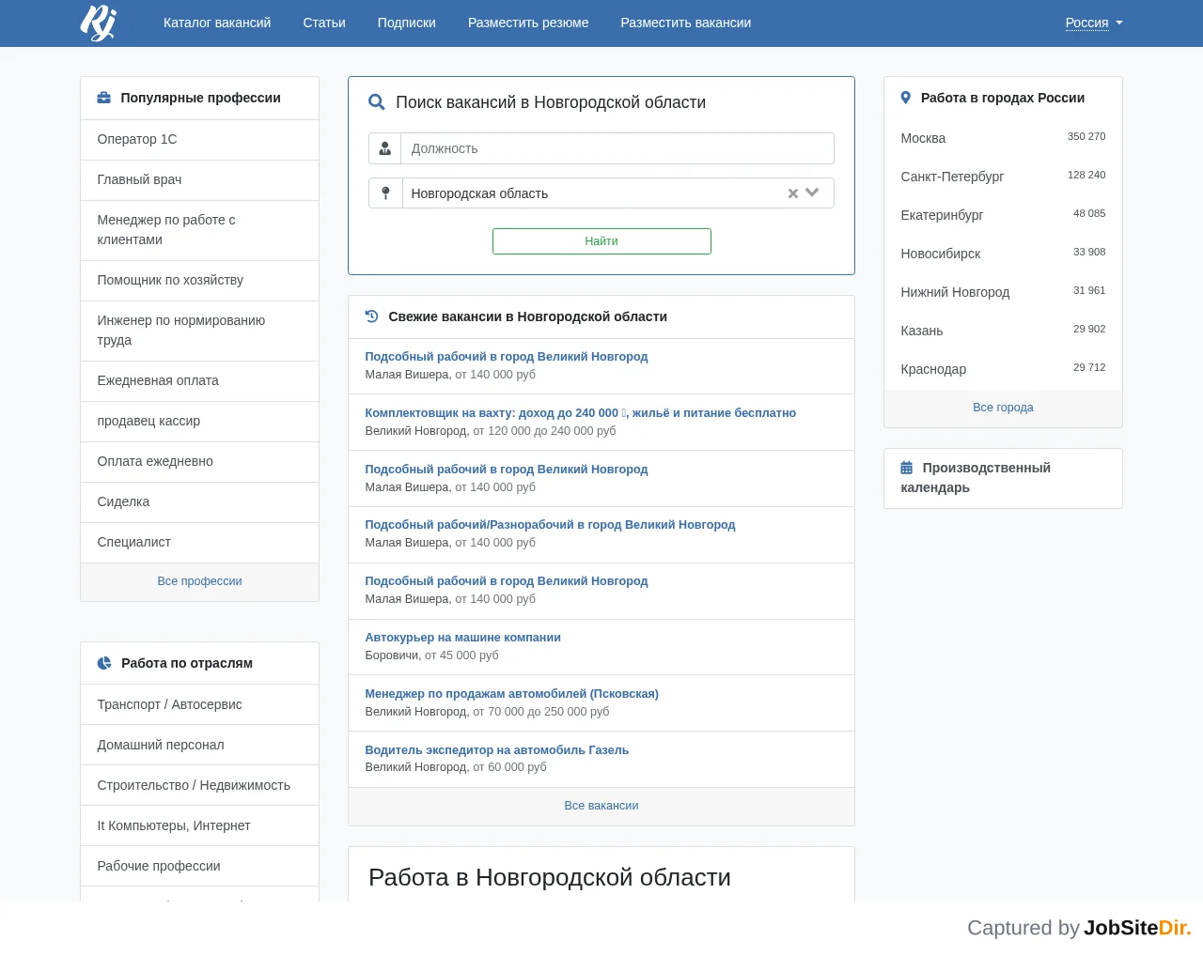The image size is (1203, 956).
Task: Open Подсобный рабочий/Разнорабочий vacancy
Action: [x=550, y=525]
